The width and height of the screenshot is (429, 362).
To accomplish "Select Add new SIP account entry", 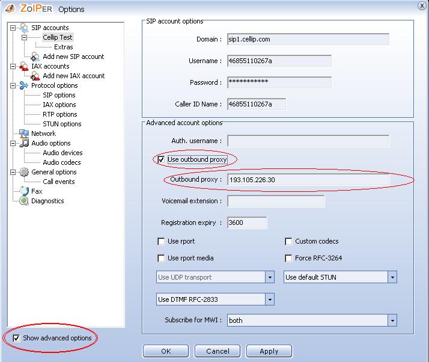I will pos(73,57).
